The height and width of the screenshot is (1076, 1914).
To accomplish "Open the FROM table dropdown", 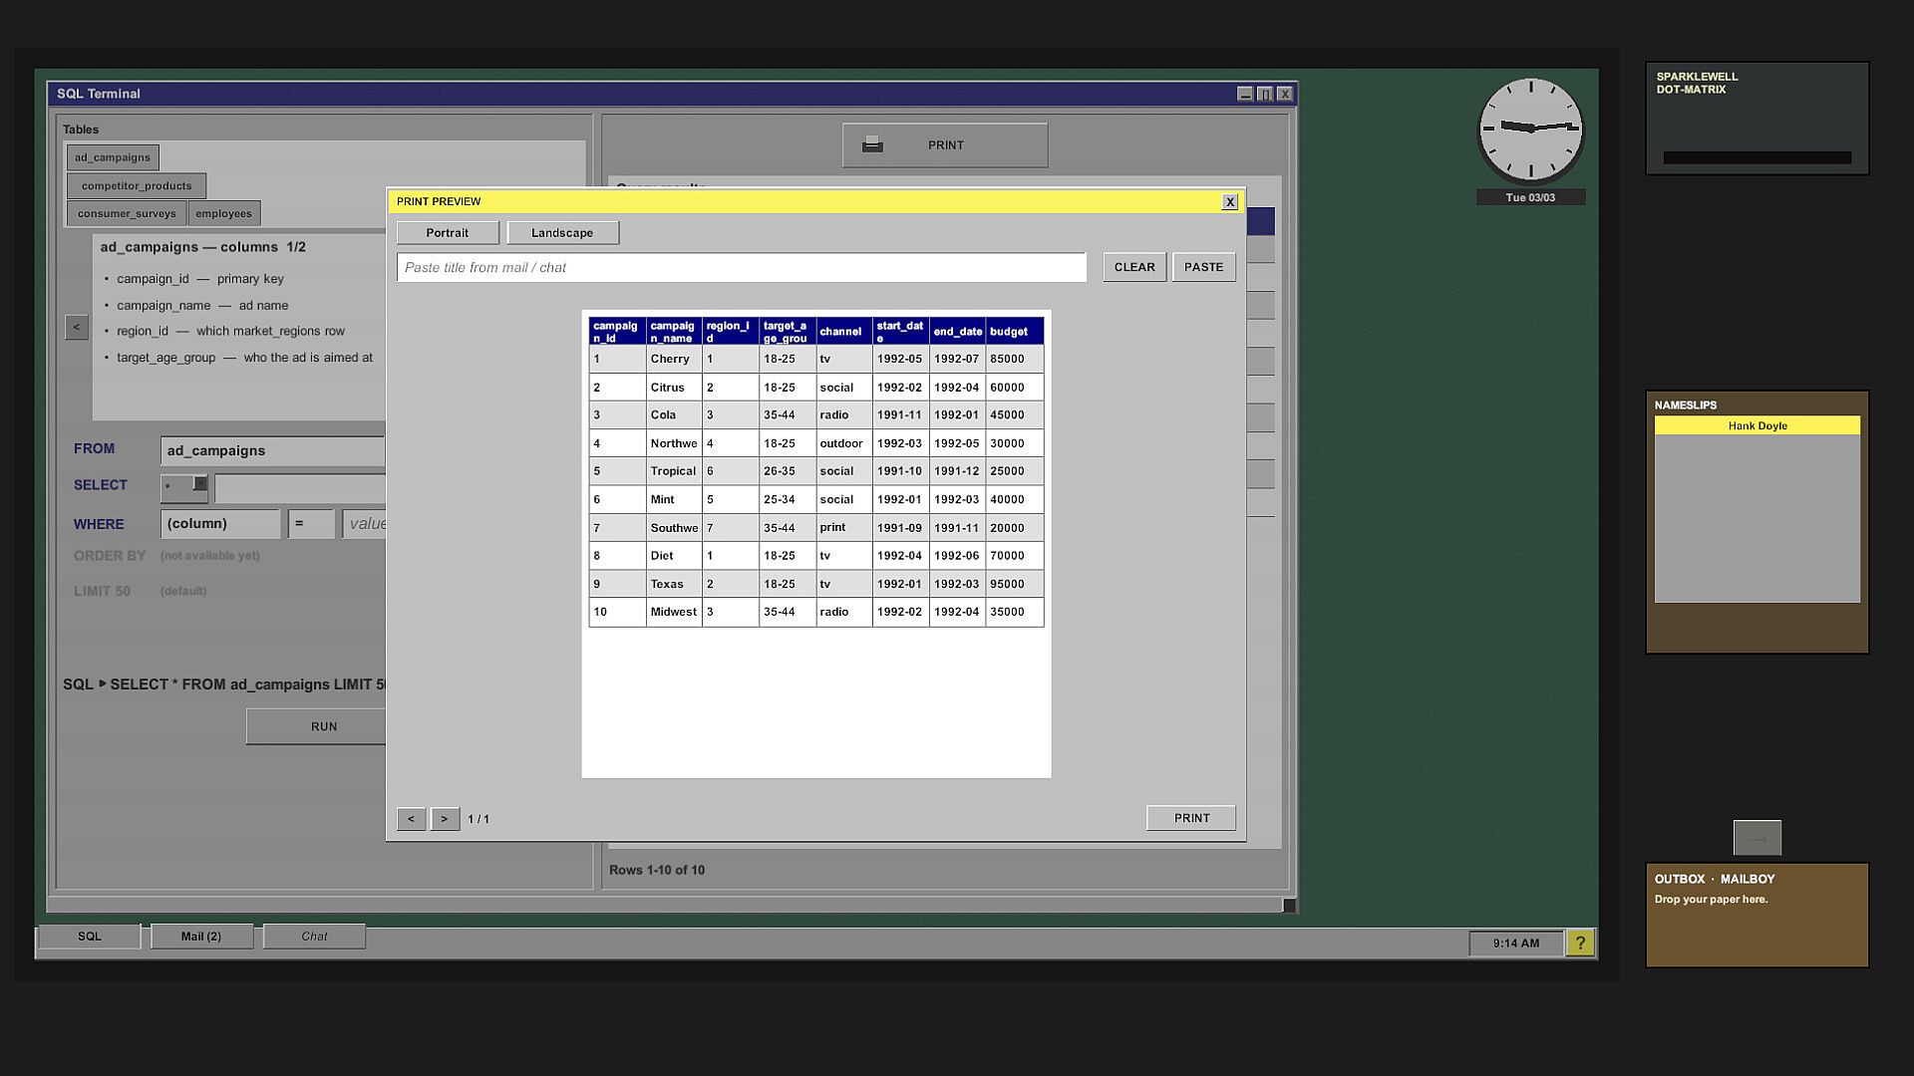I will click(x=272, y=450).
